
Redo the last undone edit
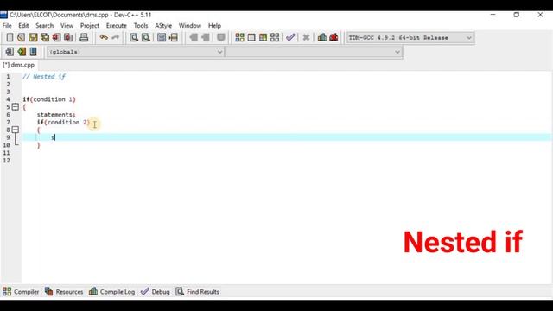coord(115,37)
